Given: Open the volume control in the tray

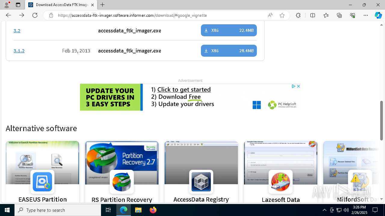Looking at the screenshot, I should pos(346,210).
